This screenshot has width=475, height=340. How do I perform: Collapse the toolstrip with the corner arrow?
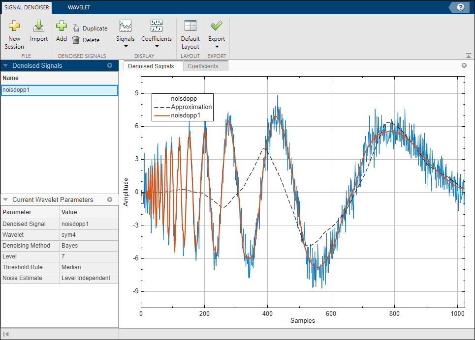[468, 56]
